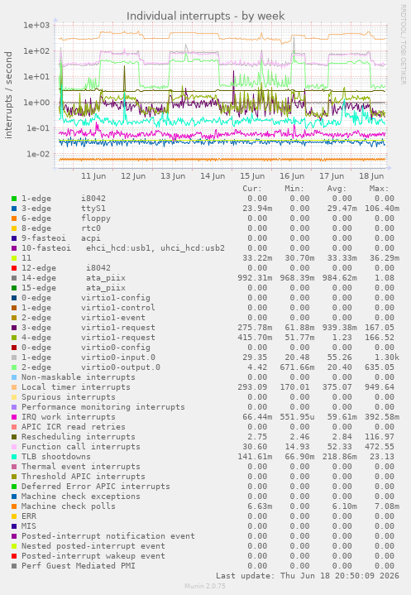Click the '15-edge ata_piix' legend label
The height and width of the screenshot is (595, 411).
click(x=73, y=288)
